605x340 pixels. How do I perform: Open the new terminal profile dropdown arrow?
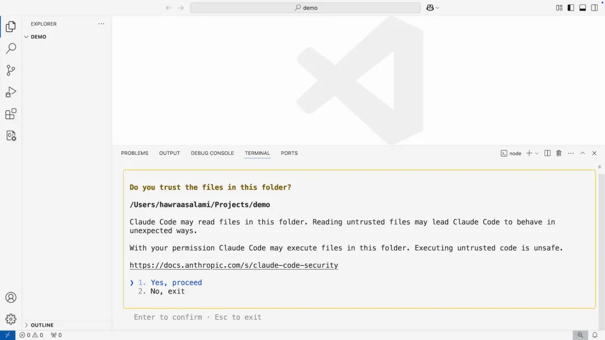coord(537,153)
